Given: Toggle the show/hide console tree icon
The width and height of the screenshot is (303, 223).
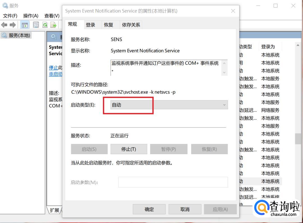Looking at the screenshot, I should (25, 25).
